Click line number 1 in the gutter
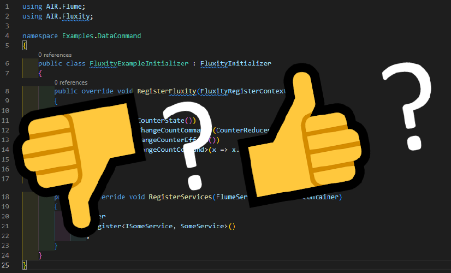Screen dimensions: 451x273 pyautogui.click(x=7, y=7)
